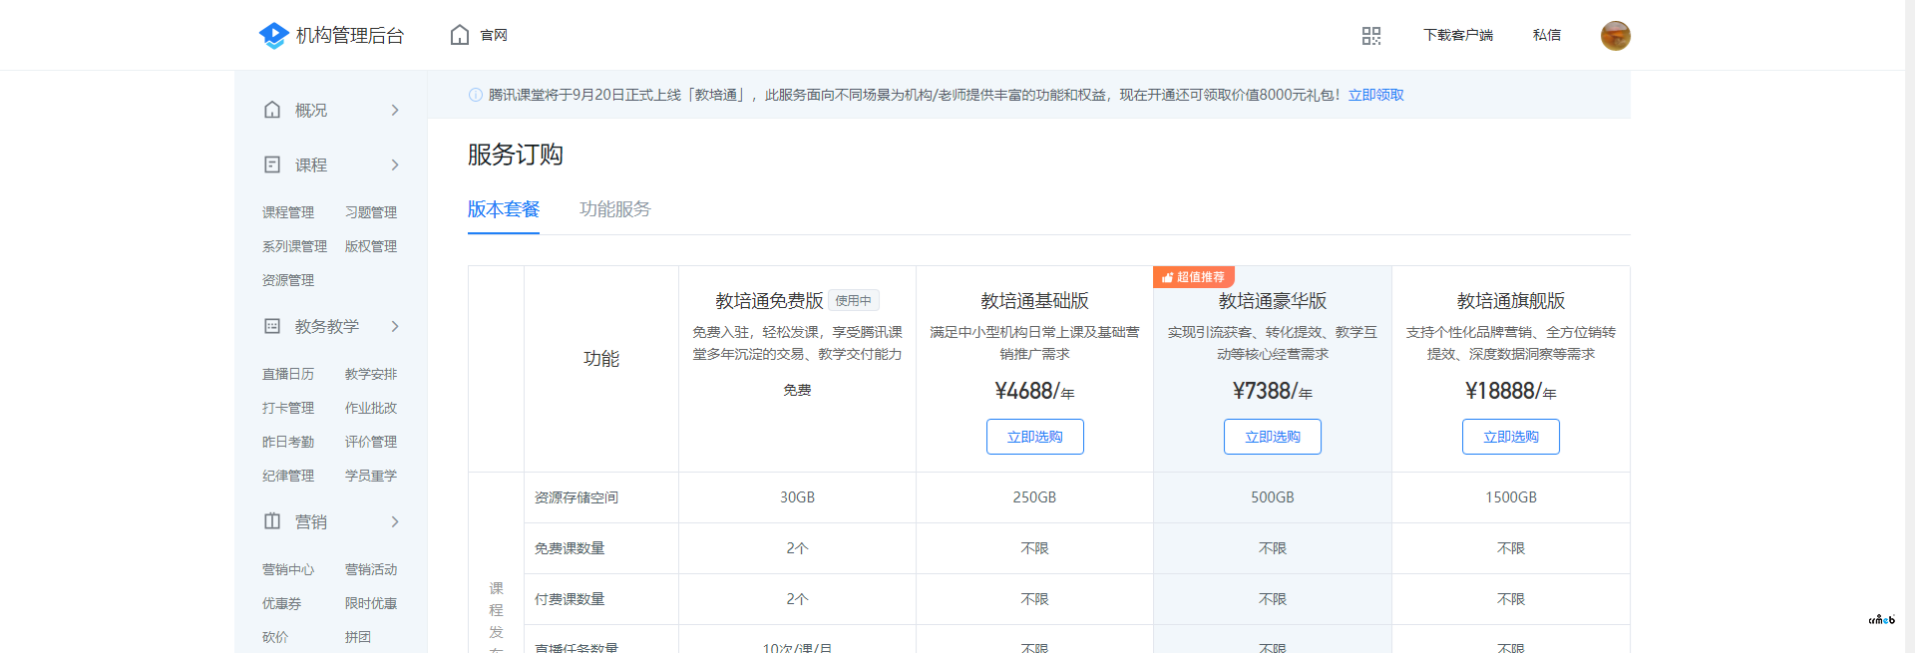
Task: Click the 机构管理后台 logo icon
Action: pos(273,36)
